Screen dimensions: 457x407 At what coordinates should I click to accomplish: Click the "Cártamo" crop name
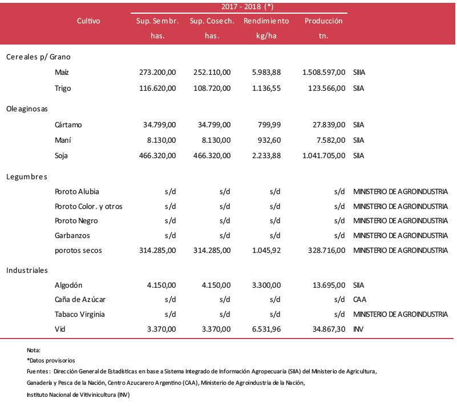coord(68,125)
